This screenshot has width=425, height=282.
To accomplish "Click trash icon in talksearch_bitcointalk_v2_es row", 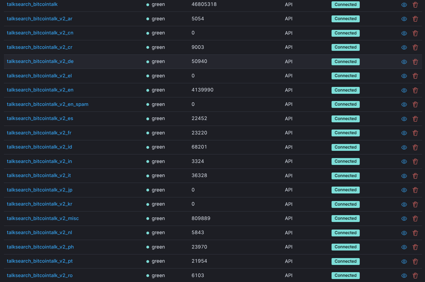I will [415, 119].
